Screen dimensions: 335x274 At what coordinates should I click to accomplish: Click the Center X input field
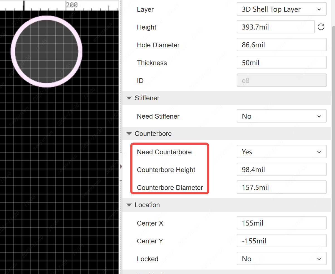click(281, 223)
